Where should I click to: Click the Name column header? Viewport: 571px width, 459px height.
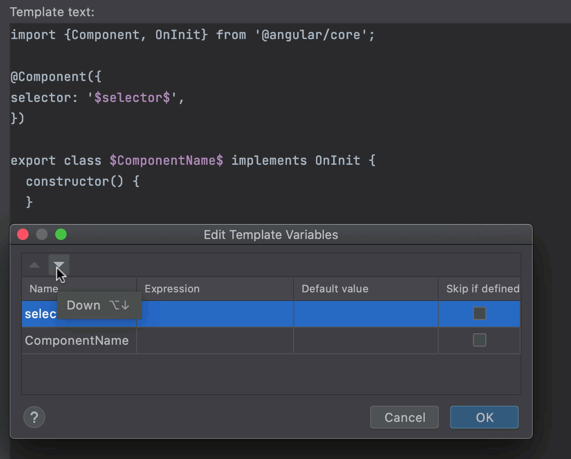[43, 289]
